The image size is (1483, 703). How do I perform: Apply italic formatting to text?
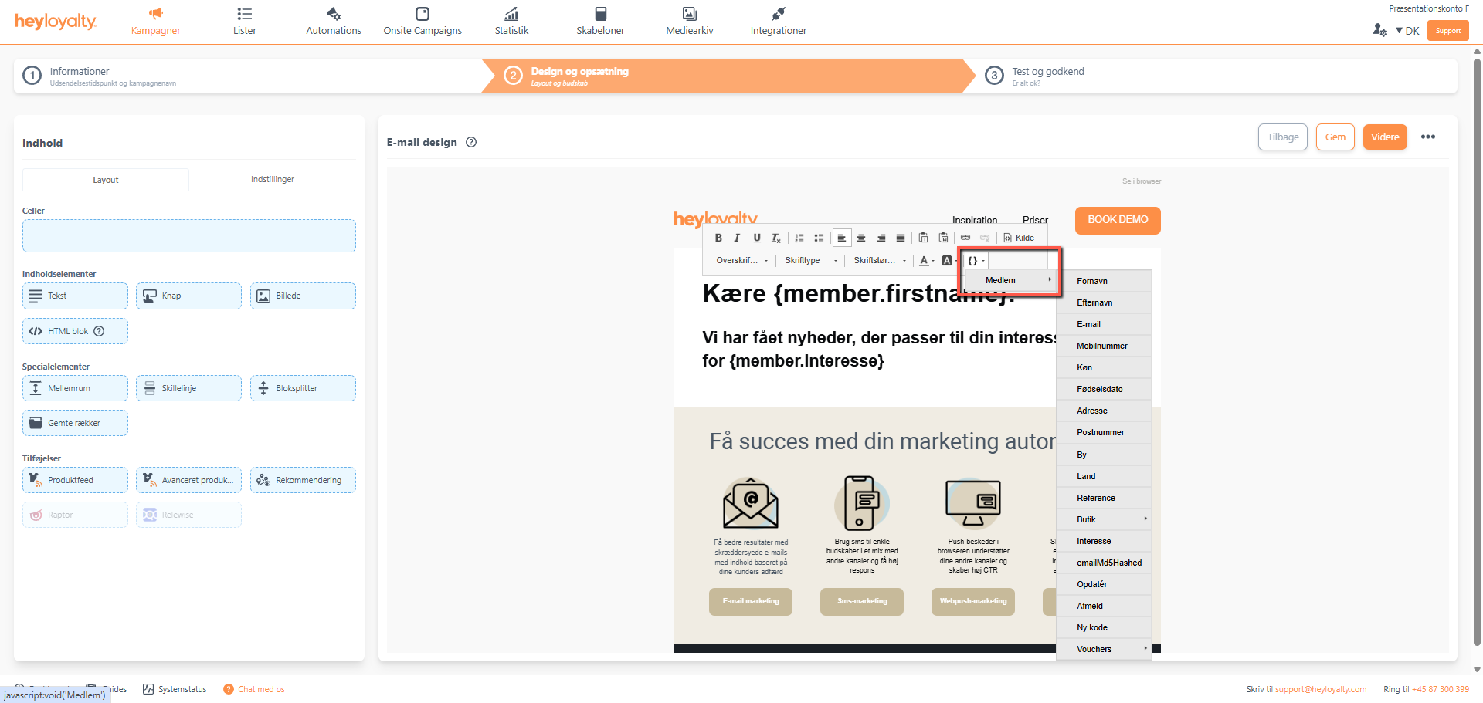[x=737, y=238]
